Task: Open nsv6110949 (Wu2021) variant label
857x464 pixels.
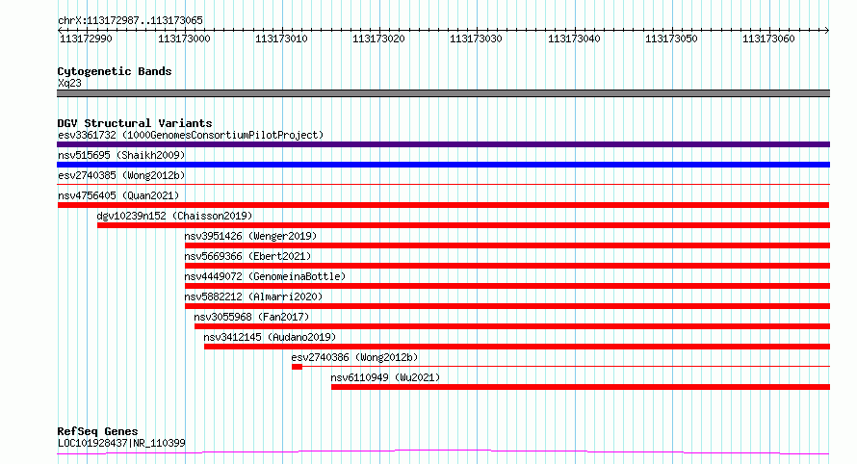Action: pos(385,377)
